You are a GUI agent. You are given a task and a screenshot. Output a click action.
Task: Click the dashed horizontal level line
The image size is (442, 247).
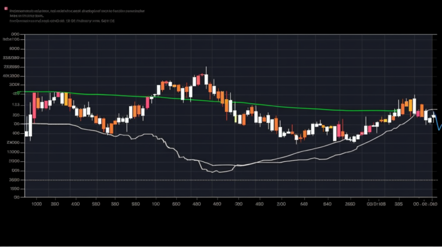[x=233, y=180]
